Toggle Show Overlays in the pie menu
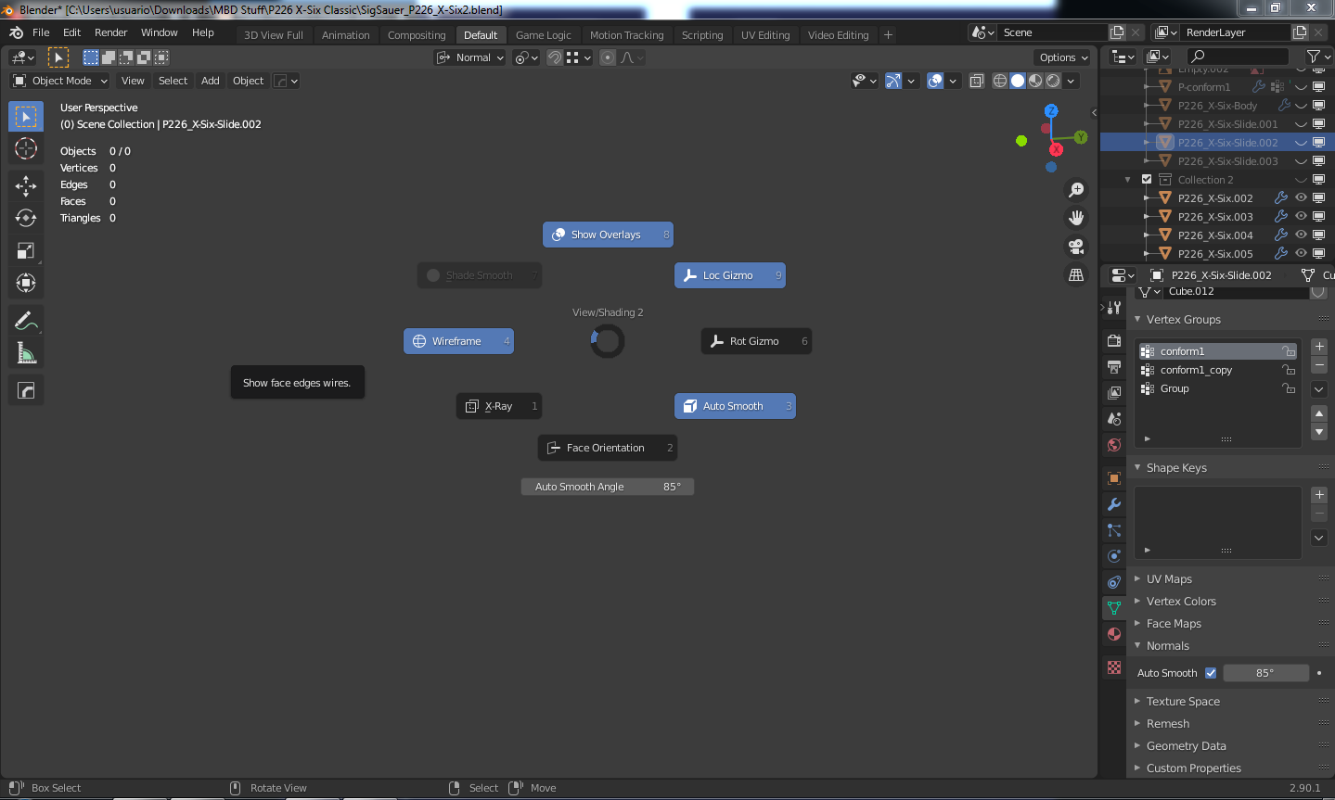 tap(608, 235)
